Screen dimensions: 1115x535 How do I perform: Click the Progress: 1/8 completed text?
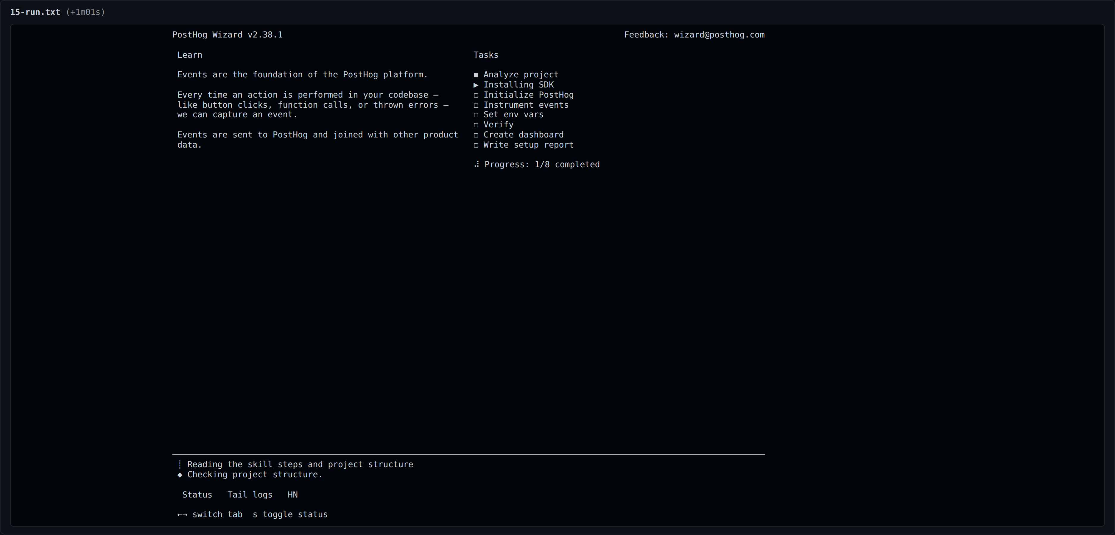tap(542, 164)
